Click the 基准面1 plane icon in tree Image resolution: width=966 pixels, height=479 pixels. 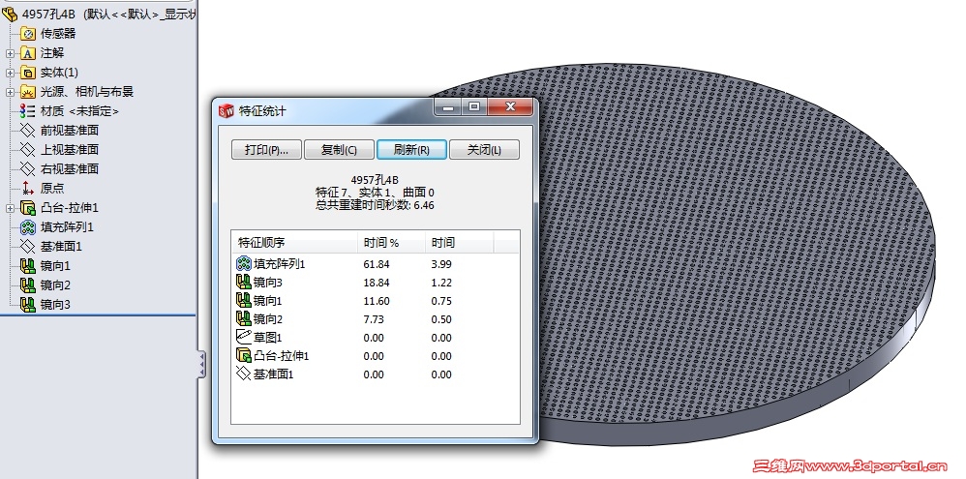coord(28,246)
